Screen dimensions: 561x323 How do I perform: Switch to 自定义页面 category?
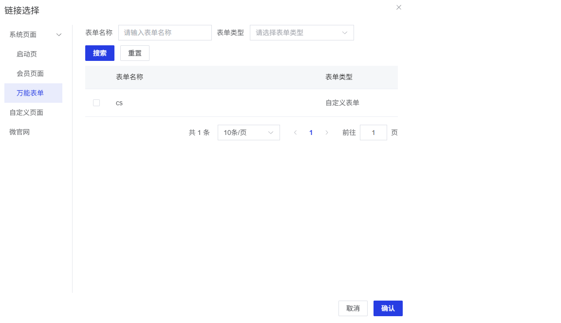click(26, 113)
